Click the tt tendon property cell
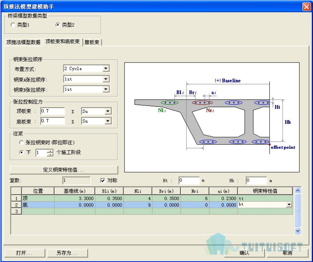Screen dimensions: 313x262 [265, 198]
